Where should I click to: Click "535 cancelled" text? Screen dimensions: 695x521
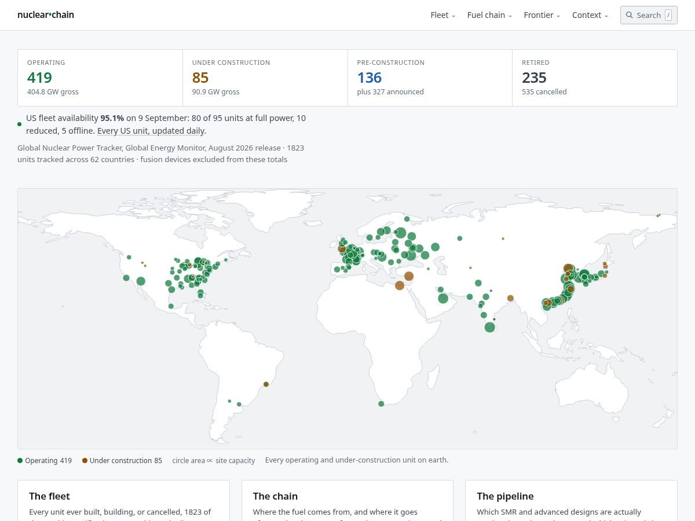pyautogui.click(x=544, y=91)
